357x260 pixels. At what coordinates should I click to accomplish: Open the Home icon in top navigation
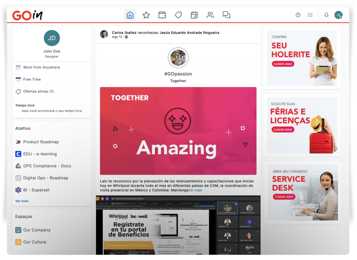(x=130, y=15)
